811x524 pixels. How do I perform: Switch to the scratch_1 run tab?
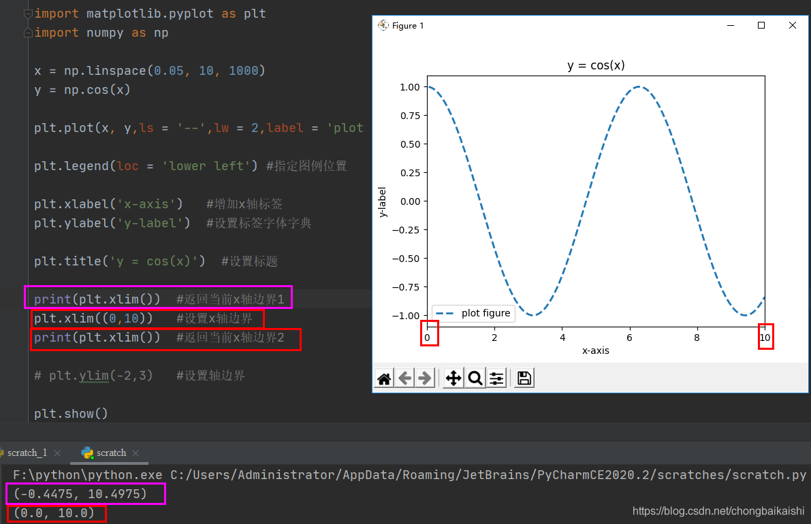[x=27, y=453]
